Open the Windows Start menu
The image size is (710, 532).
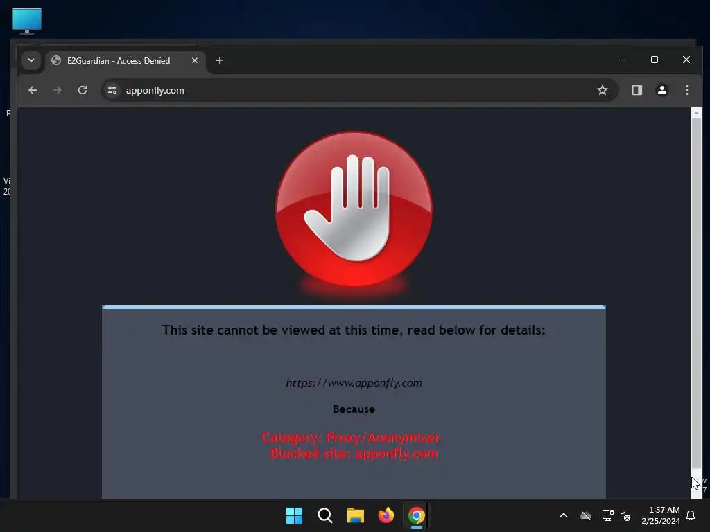[294, 515]
